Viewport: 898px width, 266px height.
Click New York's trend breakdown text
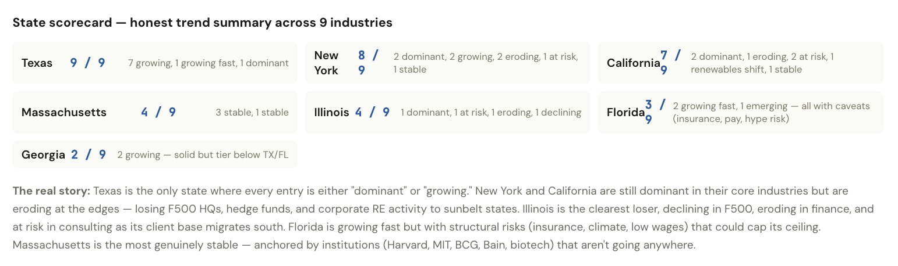pyautogui.click(x=485, y=63)
